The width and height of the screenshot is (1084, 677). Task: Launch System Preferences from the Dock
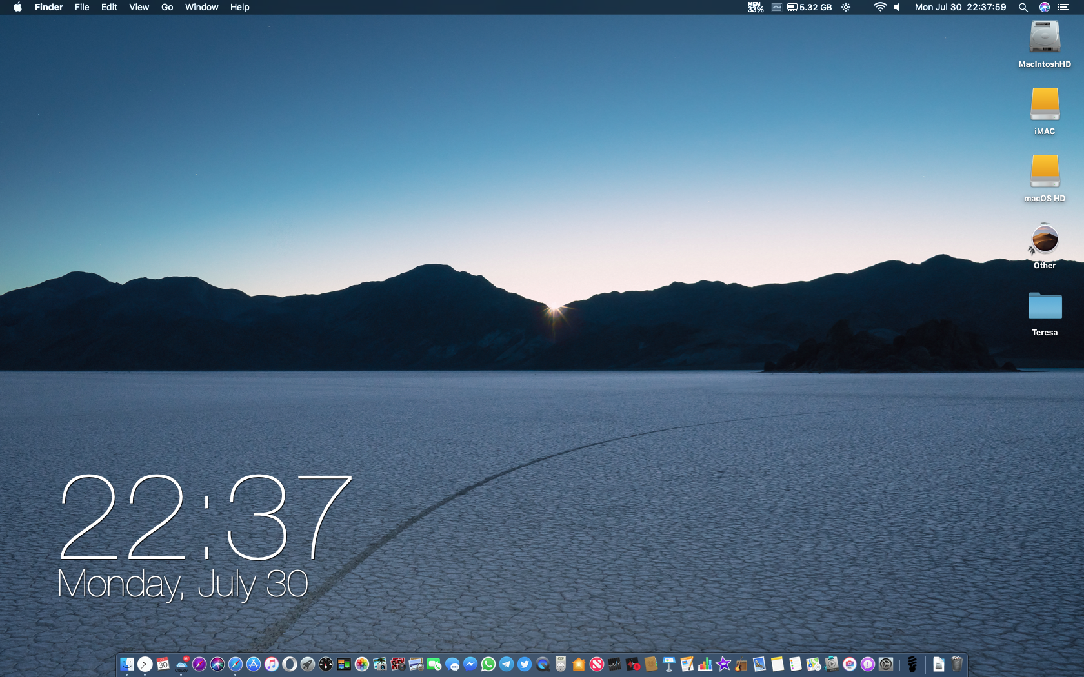(886, 664)
